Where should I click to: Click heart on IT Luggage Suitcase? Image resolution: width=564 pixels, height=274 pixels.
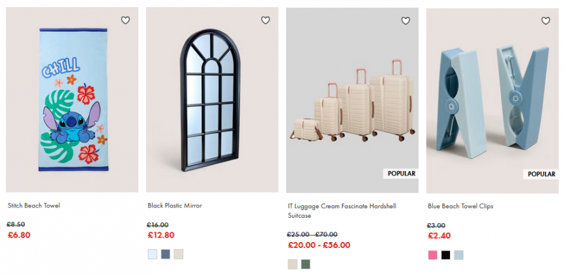406,21
